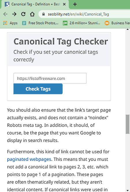This screenshot has width=130, height=192.
Task: Click the browser back arrow
Action: click(5, 14)
